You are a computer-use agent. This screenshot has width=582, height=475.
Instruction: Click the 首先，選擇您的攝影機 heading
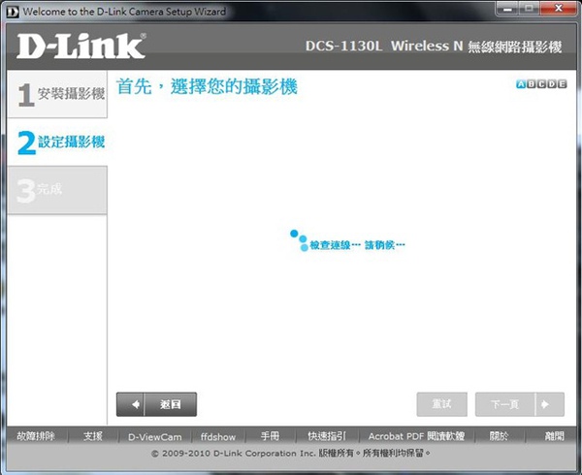click(207, 87)
